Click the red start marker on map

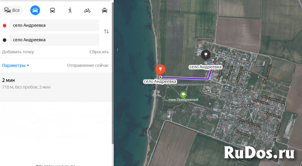tap(160, 69)
